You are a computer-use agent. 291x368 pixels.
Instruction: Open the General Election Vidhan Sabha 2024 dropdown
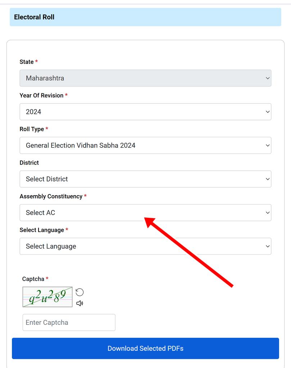[145, 145]
